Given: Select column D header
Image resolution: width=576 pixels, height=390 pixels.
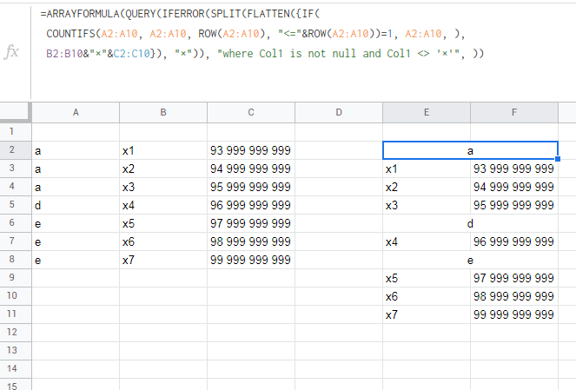Looking at the screenshot, I should (x=339, y=112).
